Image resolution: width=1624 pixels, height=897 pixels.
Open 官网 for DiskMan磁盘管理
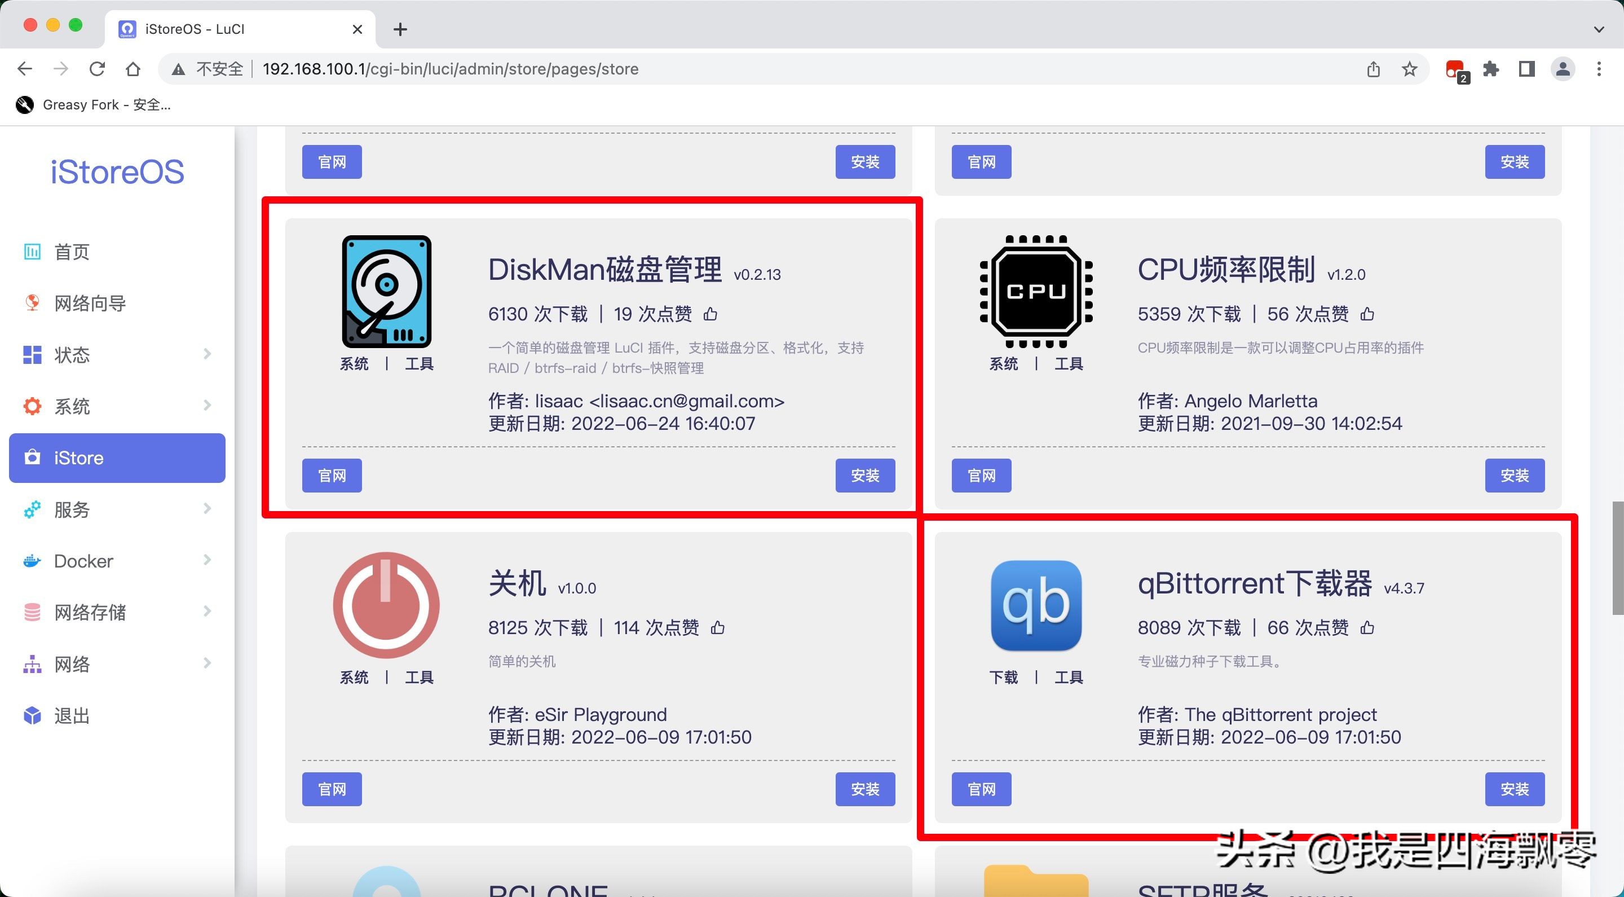pos(332,476)
